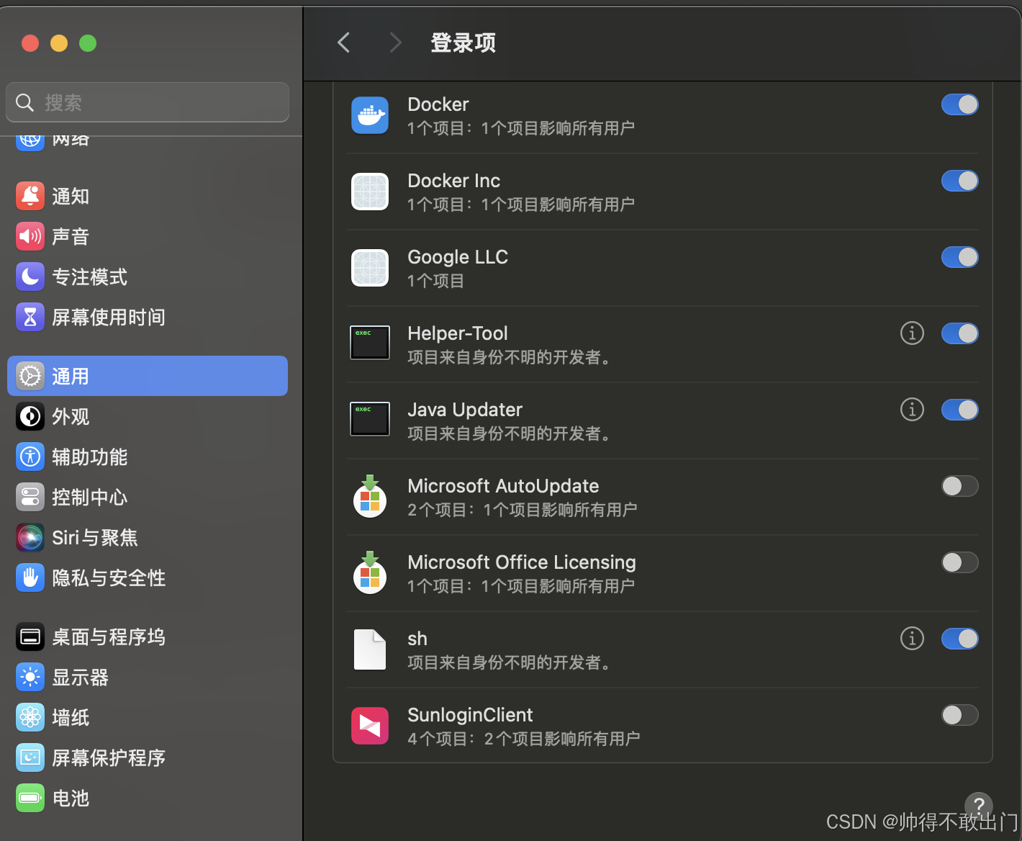Click the 隐私与安全性 hand icon
1022x841 pixels.
tap(30, 577)
